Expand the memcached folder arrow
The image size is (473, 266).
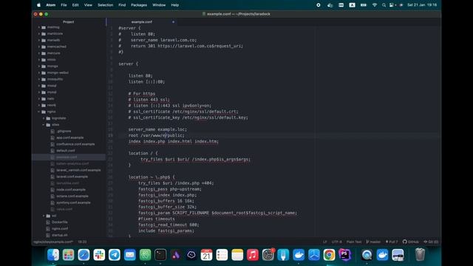pos(39,47)
